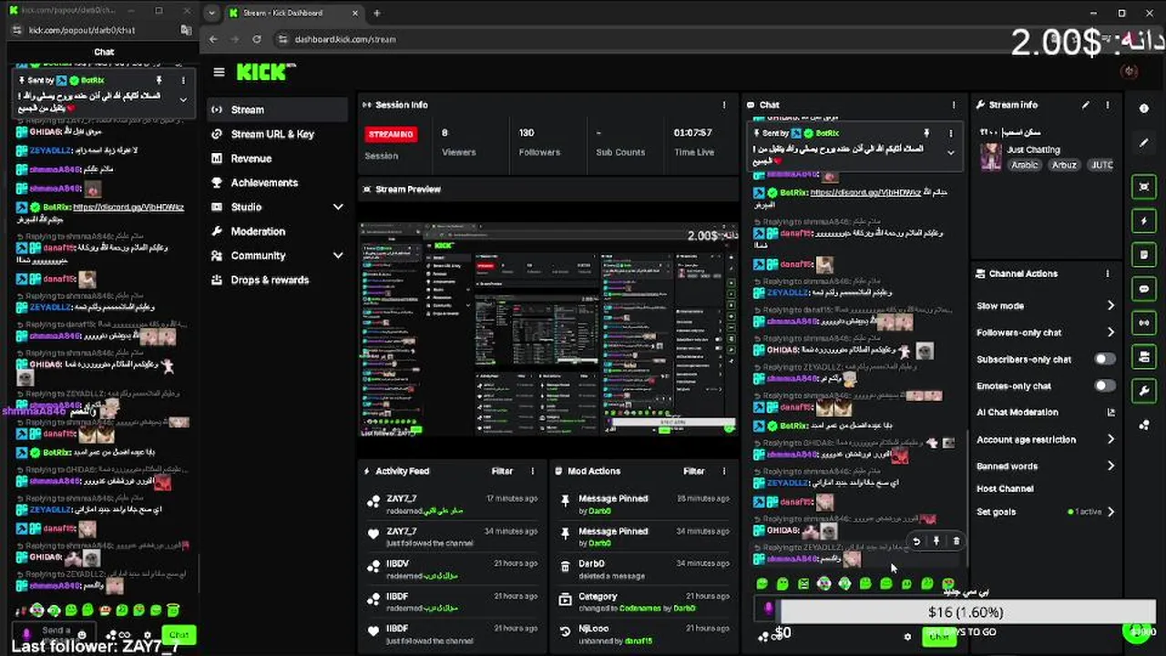This screenshot has height=656, width=1166.
Task: Click Host Channel action
Action: (1005, 489)
